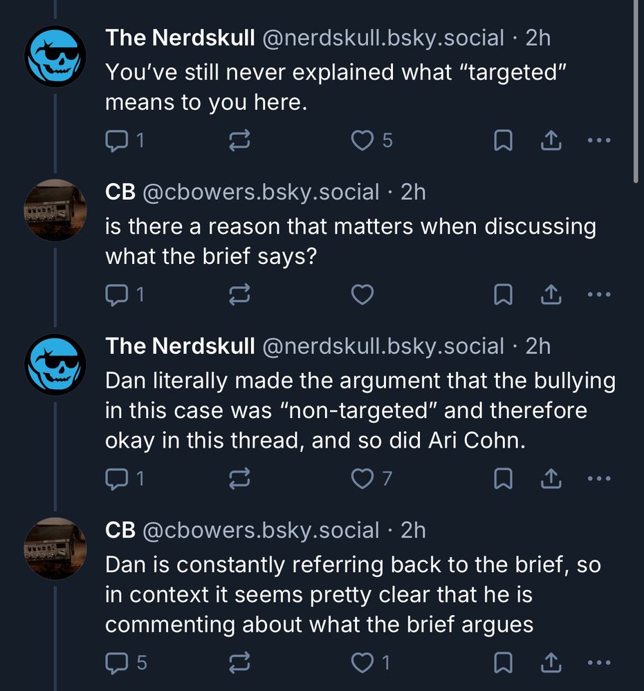
Task: Share Nerdskull's first post
Action: point(549,141)
